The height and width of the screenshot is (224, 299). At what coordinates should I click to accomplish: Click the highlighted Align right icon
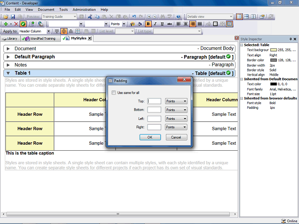[192, 24]
